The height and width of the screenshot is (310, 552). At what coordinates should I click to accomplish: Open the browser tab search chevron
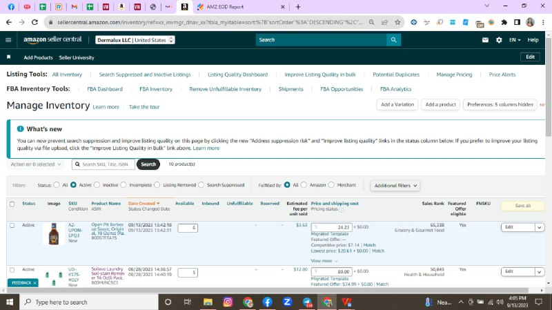tap(486, 6)
